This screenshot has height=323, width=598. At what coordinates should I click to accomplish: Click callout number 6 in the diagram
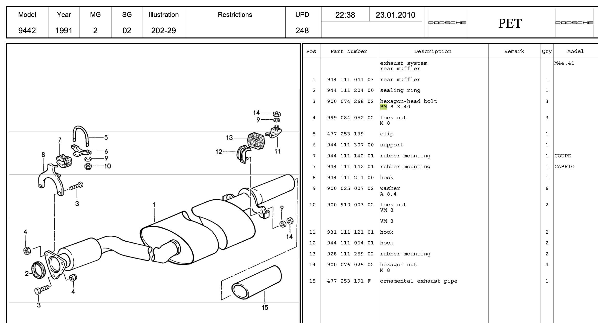(x=106, y=151)
